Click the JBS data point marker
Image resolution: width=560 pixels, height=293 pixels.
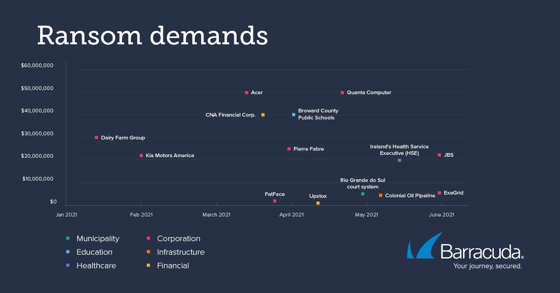coord(439,155)
